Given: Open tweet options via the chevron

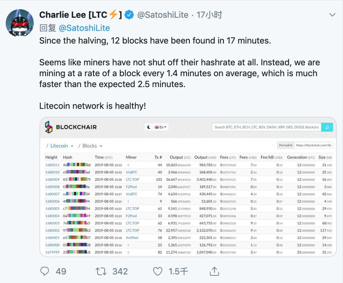Looking at the screenshot, I should (x=332, y=15).
